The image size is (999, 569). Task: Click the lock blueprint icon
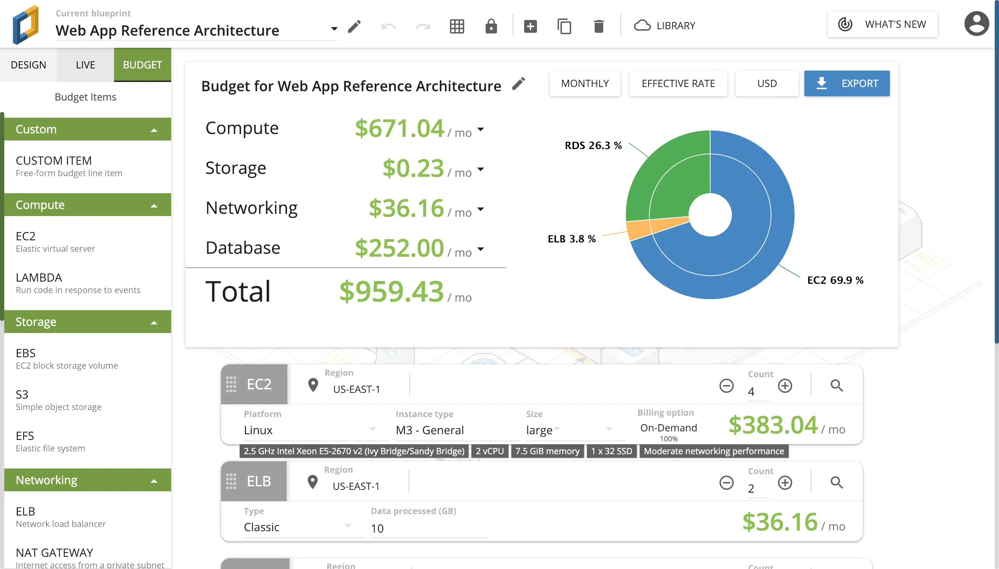491,27
